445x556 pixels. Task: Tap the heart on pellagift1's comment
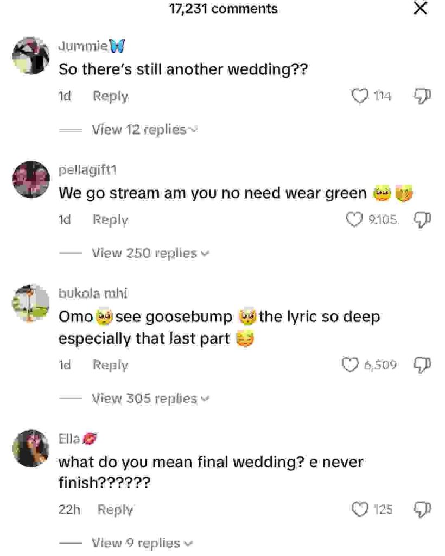(354, 220)
